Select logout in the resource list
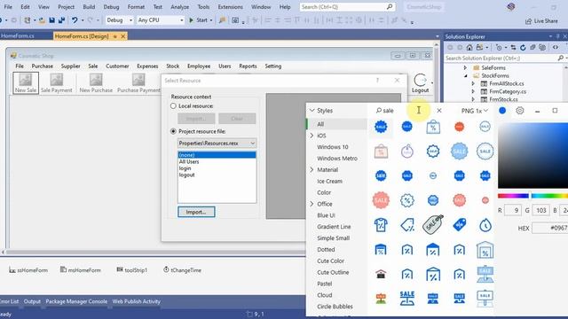Image resolution: width=568 pixels, height=319 pixels. pos(187,175)
